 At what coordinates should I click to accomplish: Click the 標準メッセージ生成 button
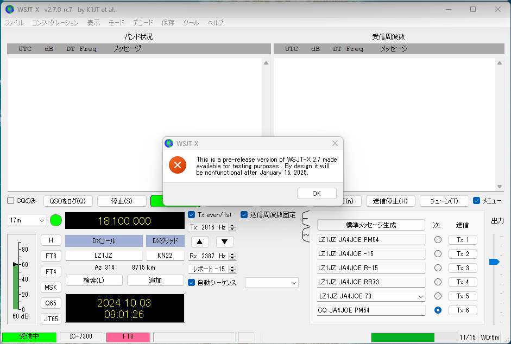point(371,225)
